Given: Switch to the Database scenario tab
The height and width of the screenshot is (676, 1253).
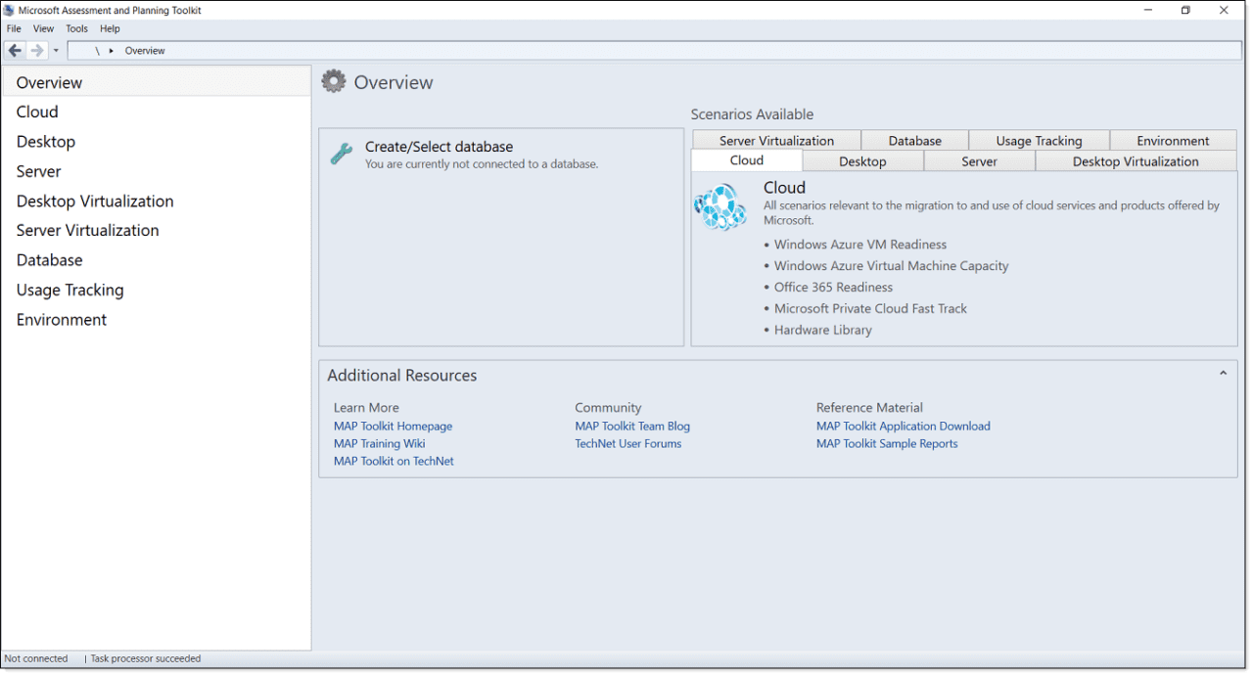Looking at the screenshot, I should coord(915,140).
